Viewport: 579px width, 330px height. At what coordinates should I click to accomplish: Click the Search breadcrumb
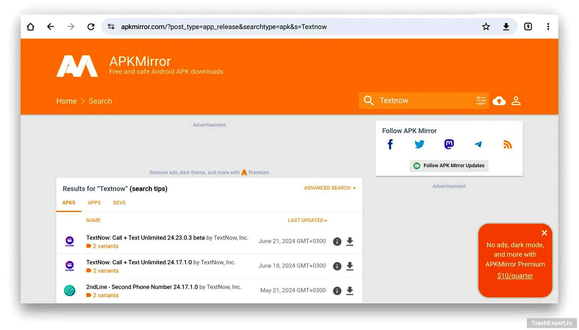pos(100,101)
